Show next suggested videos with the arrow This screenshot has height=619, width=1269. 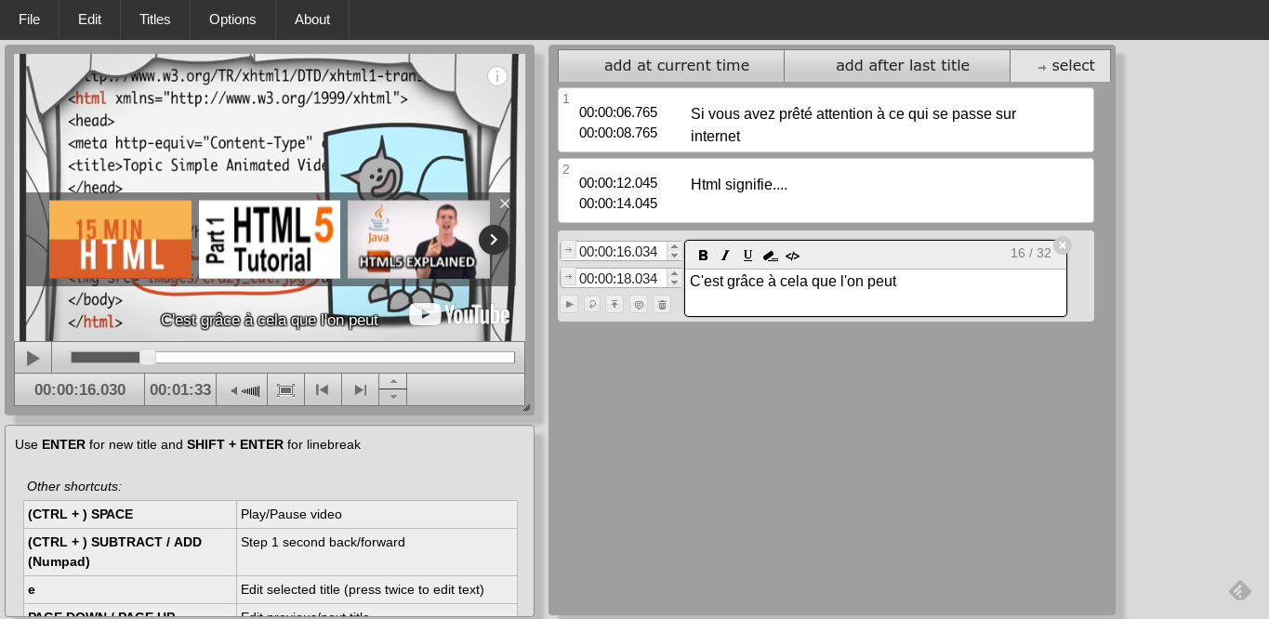(x=494, y=240)
